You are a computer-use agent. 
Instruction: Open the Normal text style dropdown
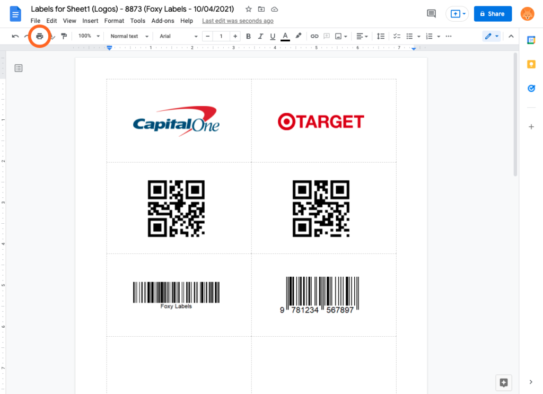(128, 36)
